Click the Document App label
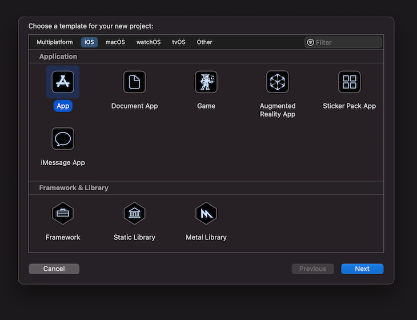Image resolution: width=417 pixels, height=320 pixels. point(134,106)
